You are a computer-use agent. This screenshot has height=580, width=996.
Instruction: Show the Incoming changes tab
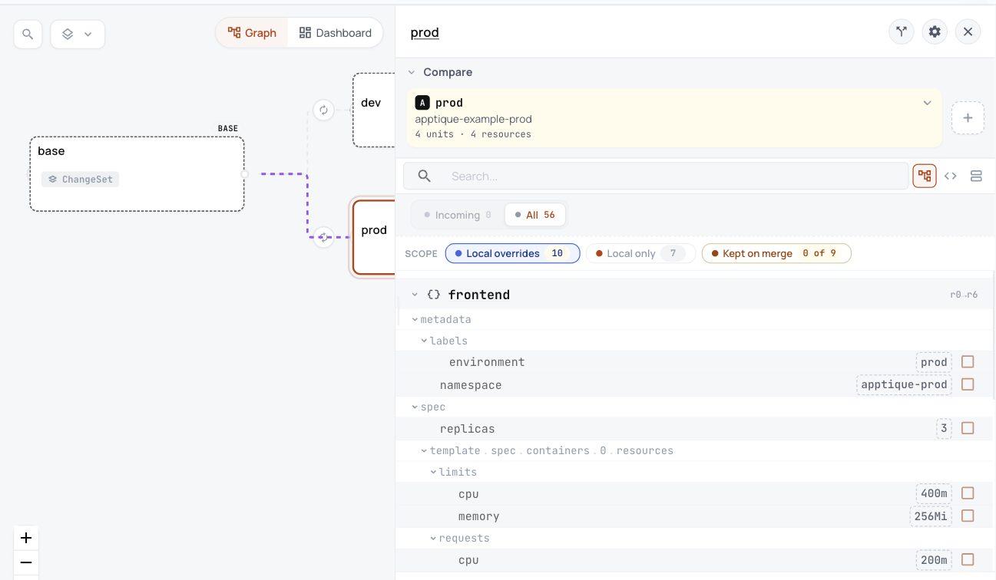tap(458, 215)
